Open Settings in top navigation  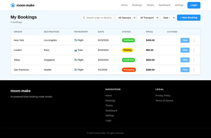tap(179, 5)
